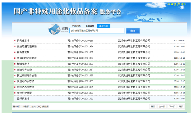
Task: Click the date 2016-11-24
Action: 179,99
